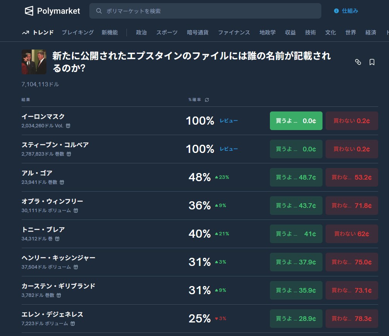Viewport: 389px width, 336px height.
Task: Click buy Yes 43.7¢ for オプラ・ウィンフリー
Action: pyautogui.click(x=296, y=206)
